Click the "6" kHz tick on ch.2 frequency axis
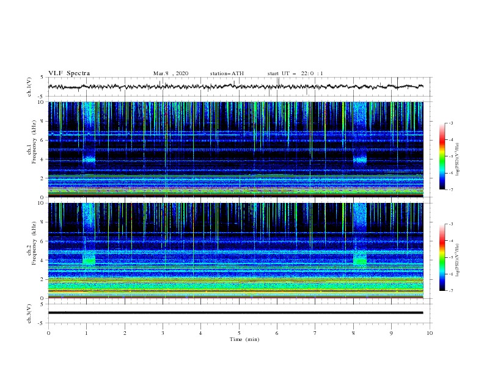Viewport: 484px width, 374px height. point(42,241)
